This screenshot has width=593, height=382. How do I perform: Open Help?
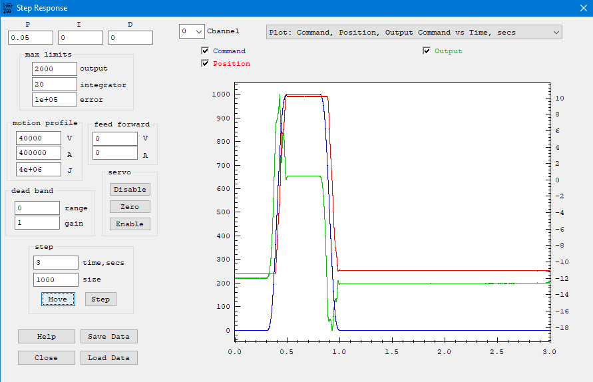(46, 337)
